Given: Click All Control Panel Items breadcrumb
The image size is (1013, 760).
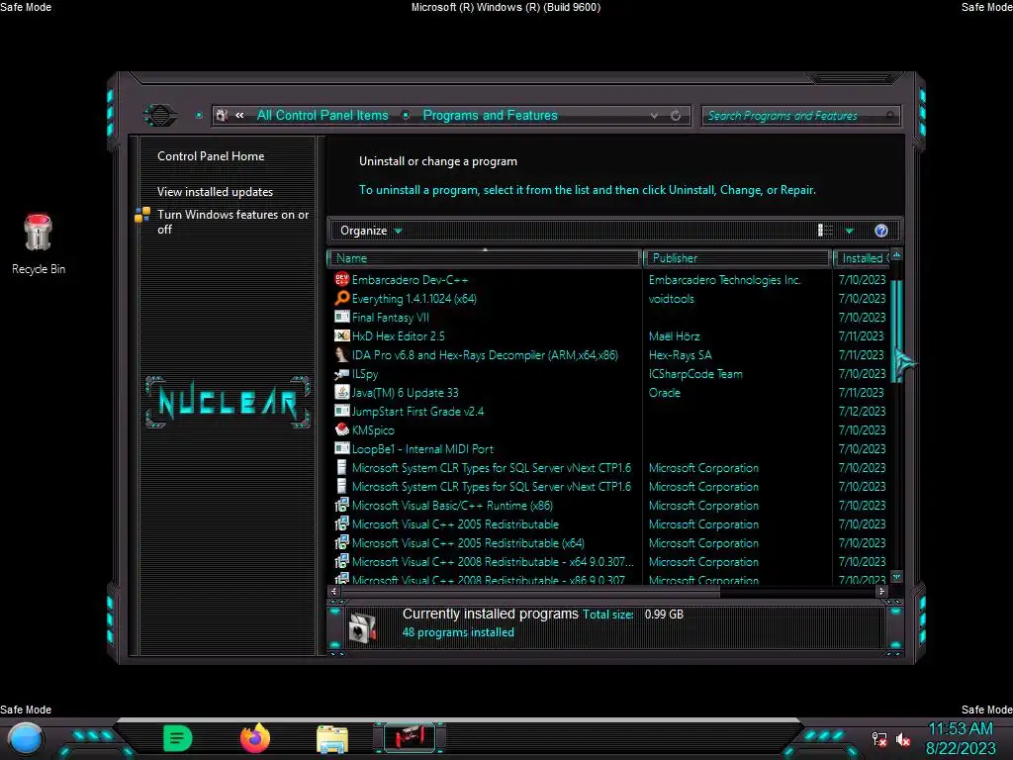Looking at the screenshot, I should point(322,115).
